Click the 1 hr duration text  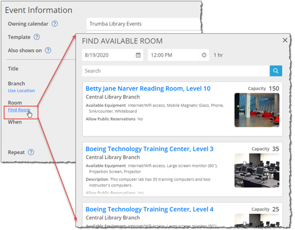tap(218, 55)
